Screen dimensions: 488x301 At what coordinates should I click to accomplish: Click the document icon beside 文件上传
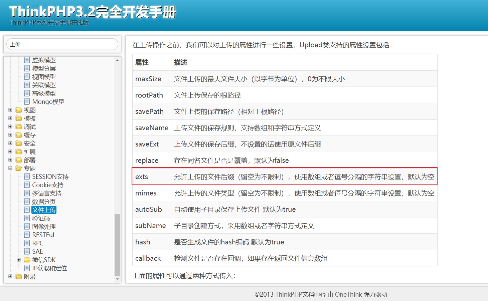tap(27, 210)
